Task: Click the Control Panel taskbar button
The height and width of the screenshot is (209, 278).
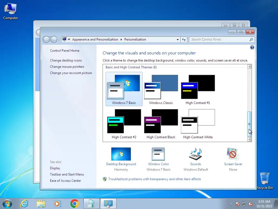Action: click(108, 204)
